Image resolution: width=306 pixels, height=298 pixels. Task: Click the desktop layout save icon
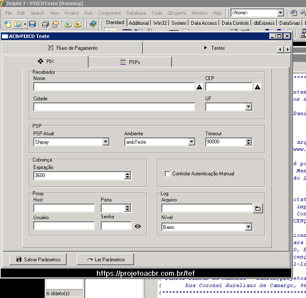click(294, 13)
